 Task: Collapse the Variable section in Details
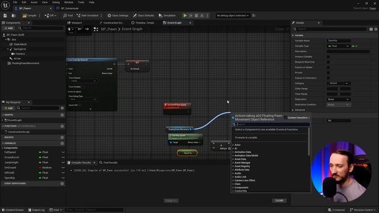coord(293,35)
